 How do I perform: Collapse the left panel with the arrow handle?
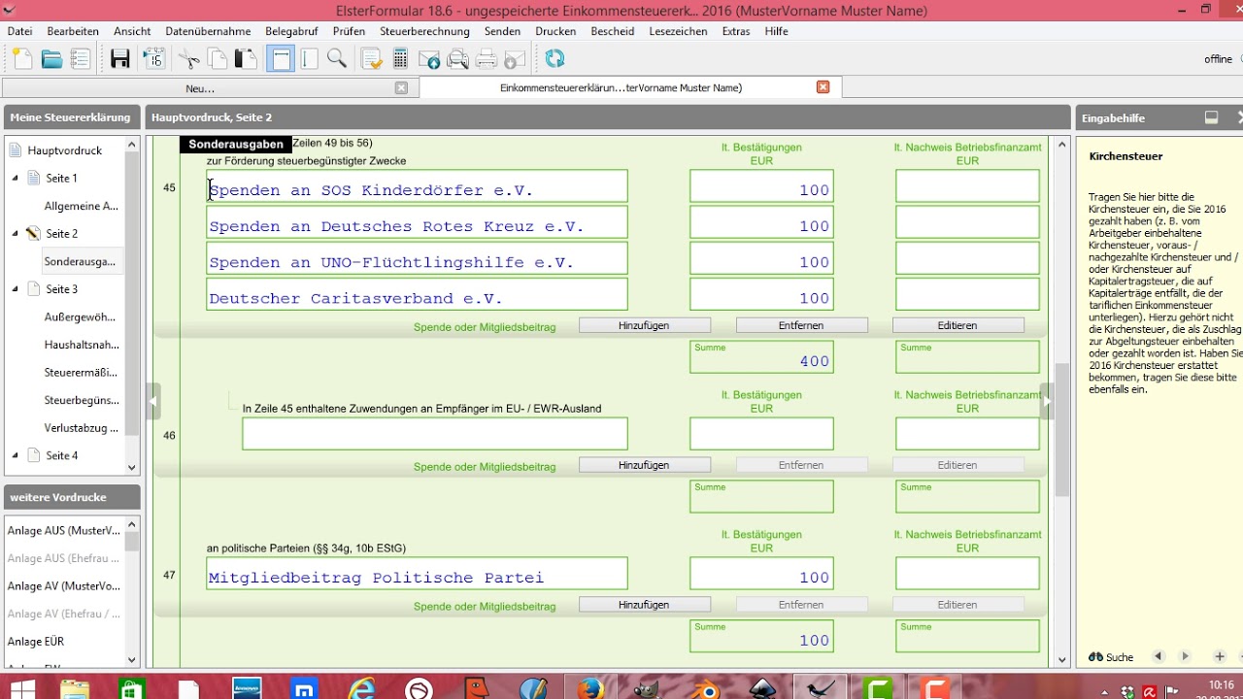pos(153,401)
